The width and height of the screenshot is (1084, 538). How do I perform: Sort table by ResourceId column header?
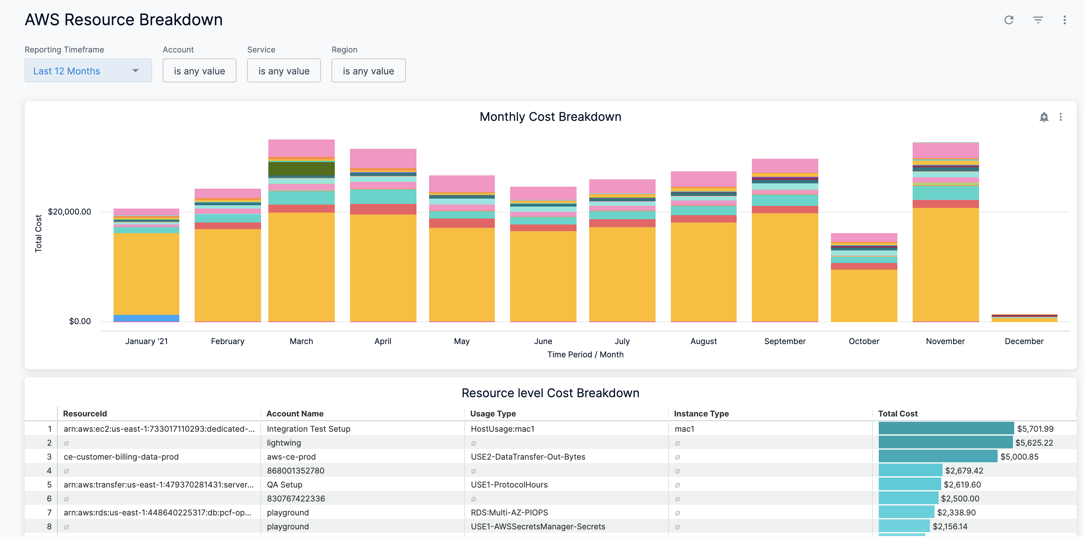click(x=85, y=413)
